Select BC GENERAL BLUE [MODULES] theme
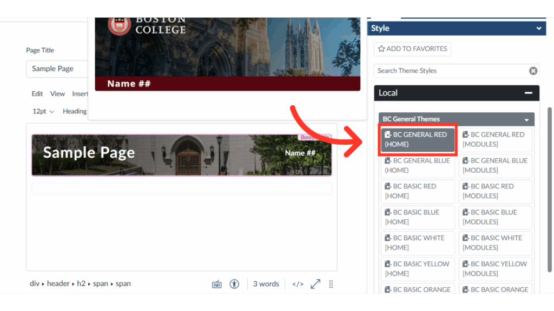Screen dimensions: 554x311 [496, 165]
